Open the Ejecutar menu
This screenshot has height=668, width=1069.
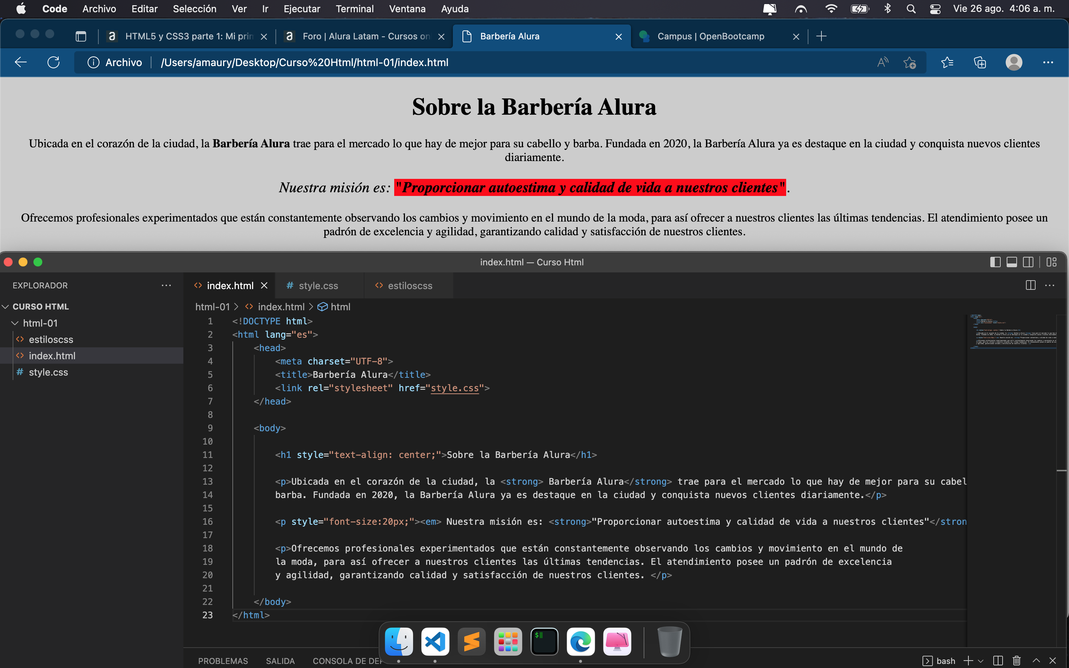302,9
